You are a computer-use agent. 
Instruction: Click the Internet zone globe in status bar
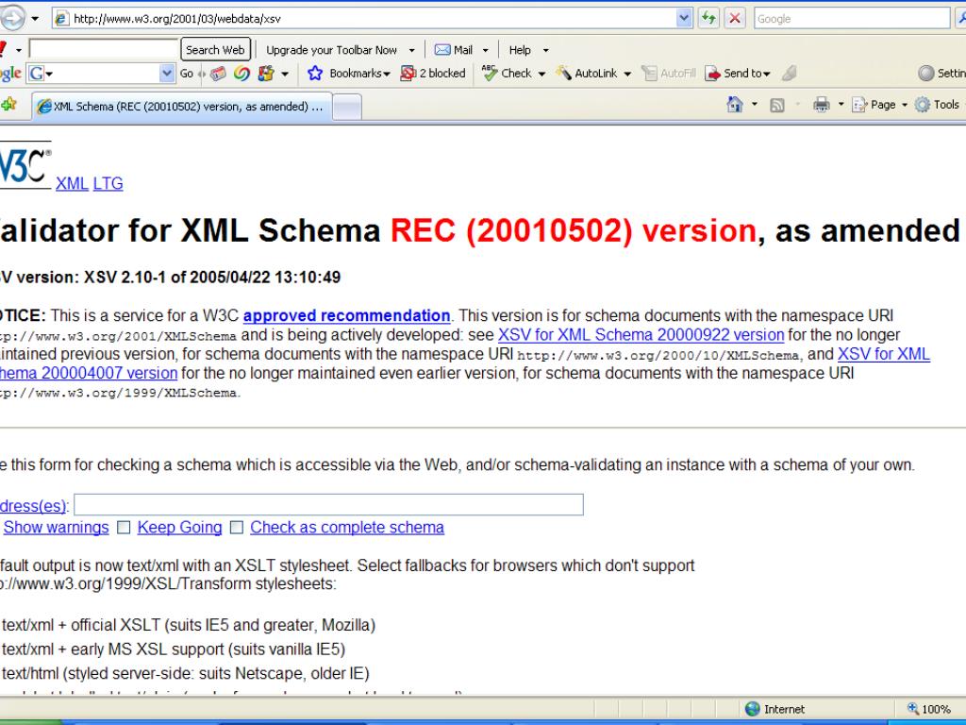pyautogui.click(x=752, y=709)
